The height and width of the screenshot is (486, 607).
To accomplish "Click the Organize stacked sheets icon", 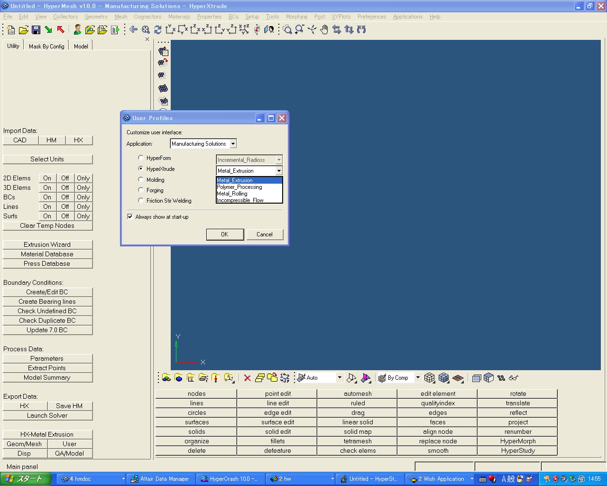I will 260,378.
